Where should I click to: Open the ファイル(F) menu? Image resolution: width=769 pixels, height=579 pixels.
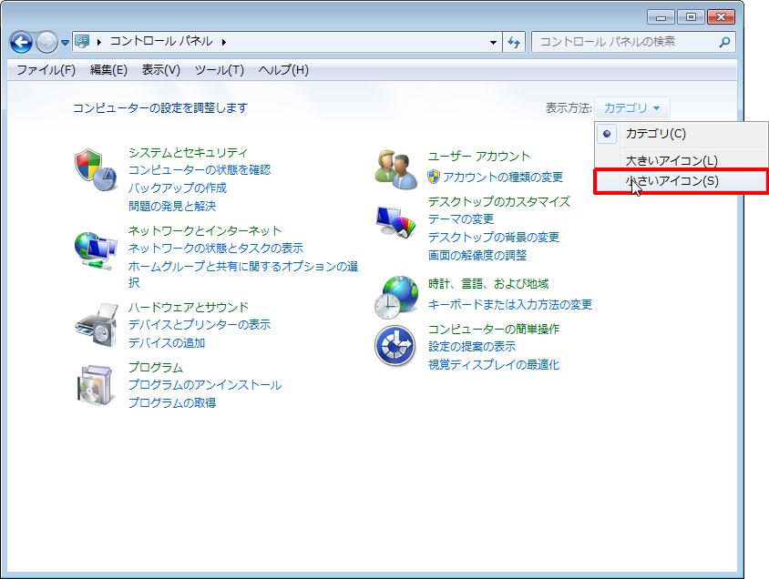point(46,70)
